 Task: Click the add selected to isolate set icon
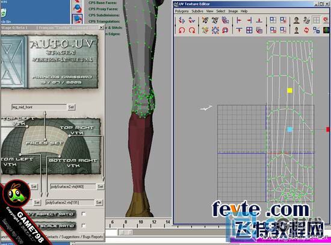283,20
